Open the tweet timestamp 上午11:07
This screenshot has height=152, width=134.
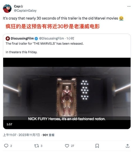[x=10, y=135]
